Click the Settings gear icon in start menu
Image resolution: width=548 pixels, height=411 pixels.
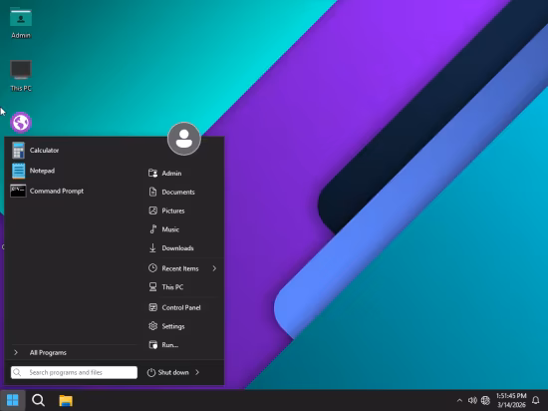pos(152,326)
